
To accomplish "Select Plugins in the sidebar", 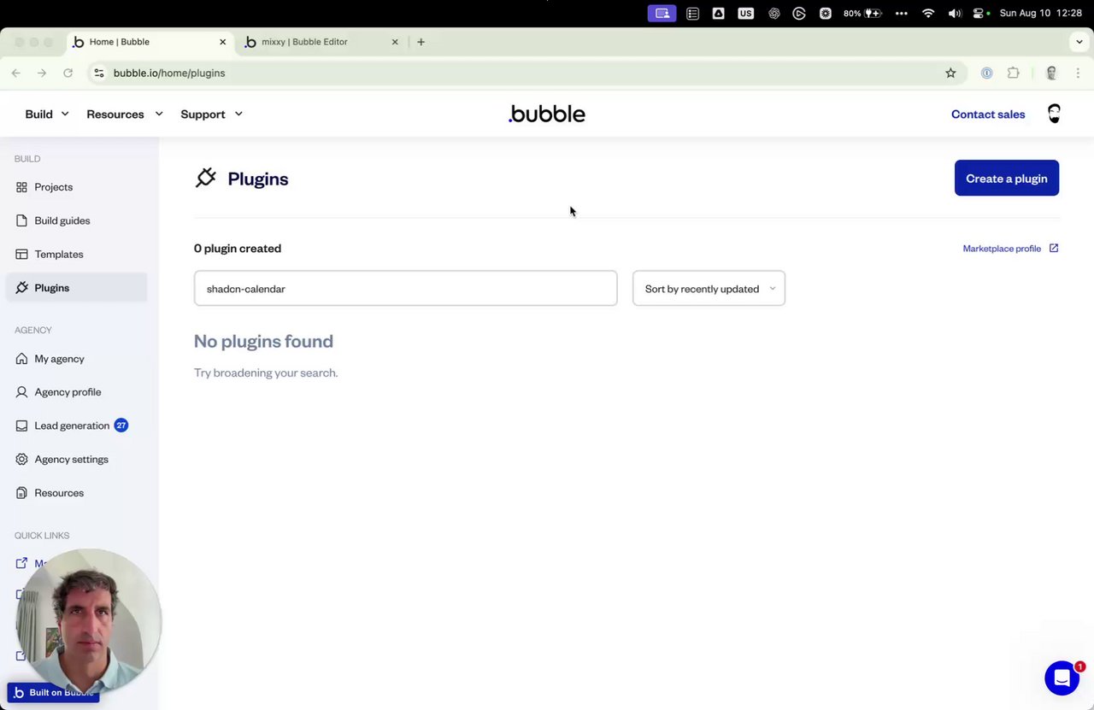I will point(75,288).
